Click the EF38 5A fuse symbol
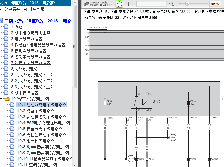This screenshot has width=224, height=167. (x=188, y=103)
